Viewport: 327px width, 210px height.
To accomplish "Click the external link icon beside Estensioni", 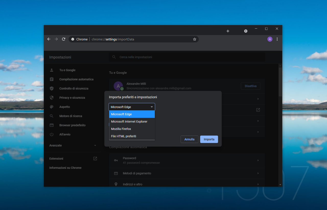I will [x=95, y=159].
